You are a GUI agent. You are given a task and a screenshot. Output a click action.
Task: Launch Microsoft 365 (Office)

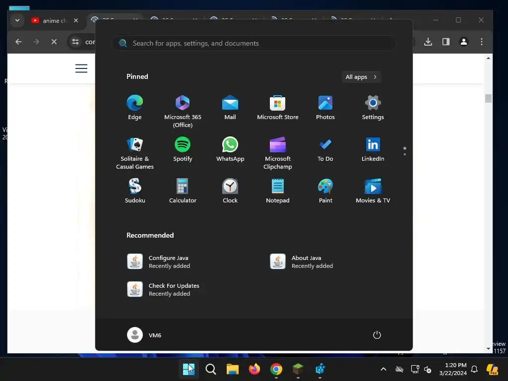[x=183, y=111]
